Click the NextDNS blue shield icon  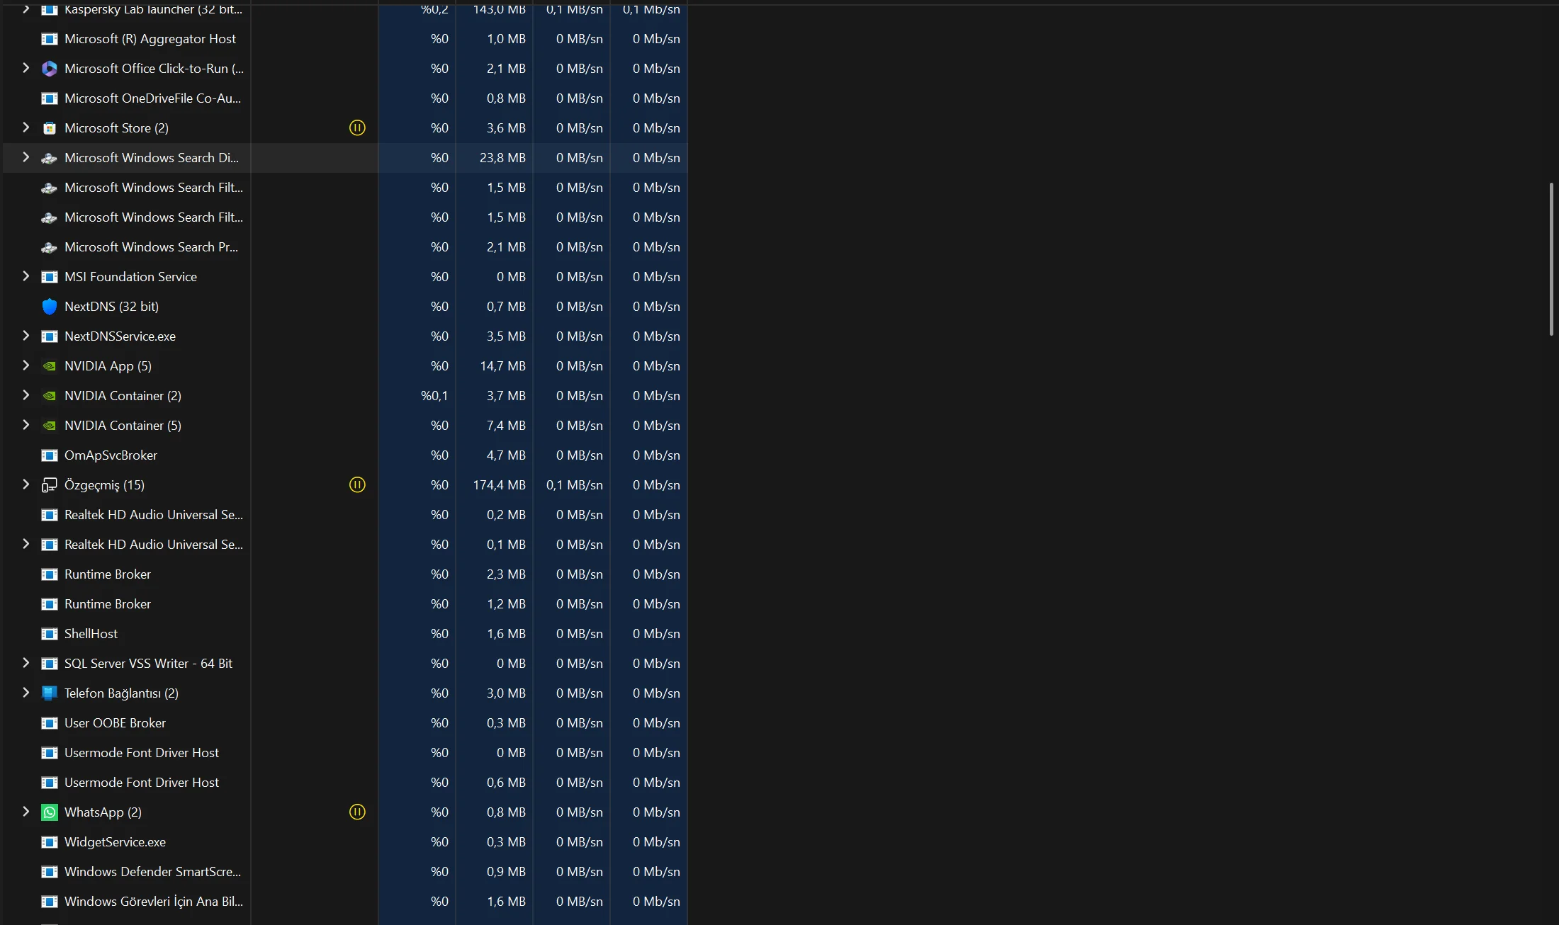tap(49, 307)
